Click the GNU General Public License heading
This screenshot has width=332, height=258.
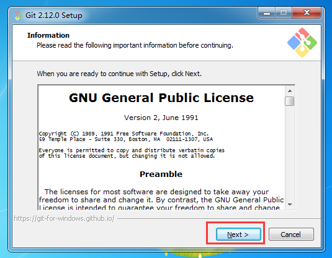tap(161, 98)
